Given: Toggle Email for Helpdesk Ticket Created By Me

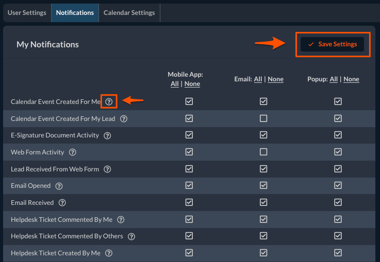Looking at the screenshot, I should (x=263, y=253).
